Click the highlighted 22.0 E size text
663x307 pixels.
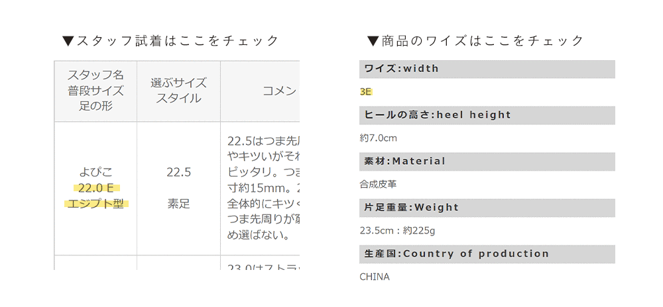96,188
